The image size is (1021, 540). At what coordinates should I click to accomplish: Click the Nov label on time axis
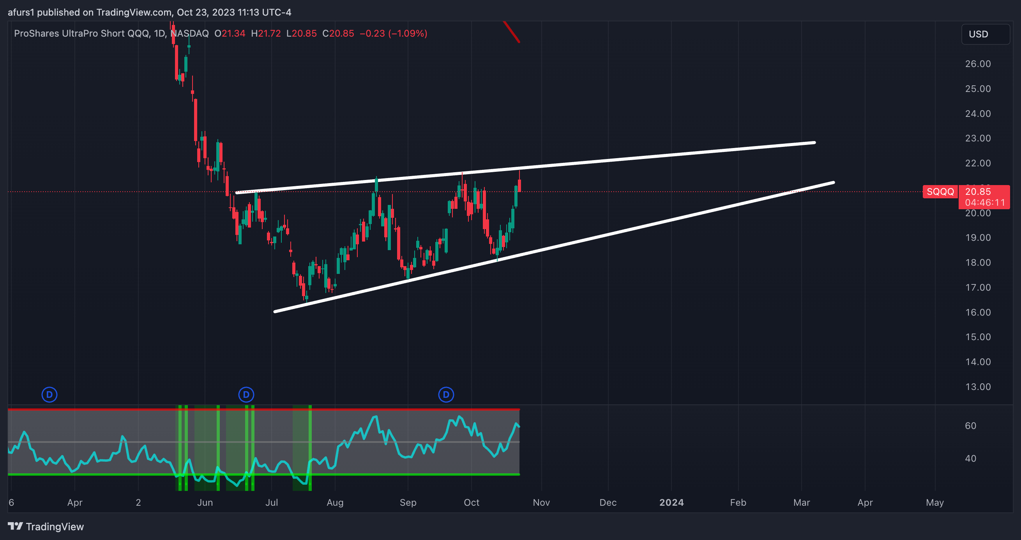(541, 502)
